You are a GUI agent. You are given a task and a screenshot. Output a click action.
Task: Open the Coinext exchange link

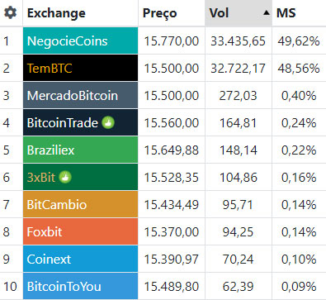(x=49, y=260)
